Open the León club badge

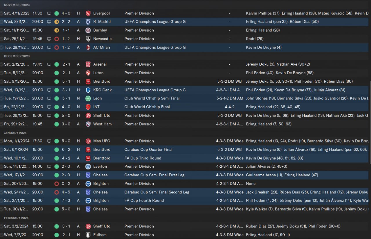88,98
